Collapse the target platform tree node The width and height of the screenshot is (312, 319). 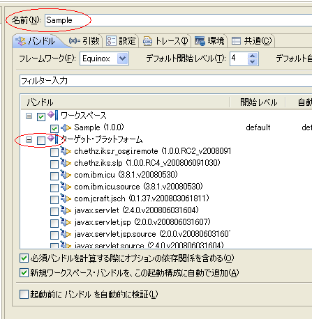[x=29, y=139]
